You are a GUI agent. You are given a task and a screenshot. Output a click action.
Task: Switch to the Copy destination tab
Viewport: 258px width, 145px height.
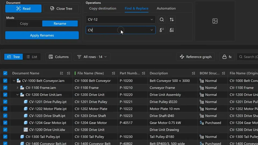point(103,8)
